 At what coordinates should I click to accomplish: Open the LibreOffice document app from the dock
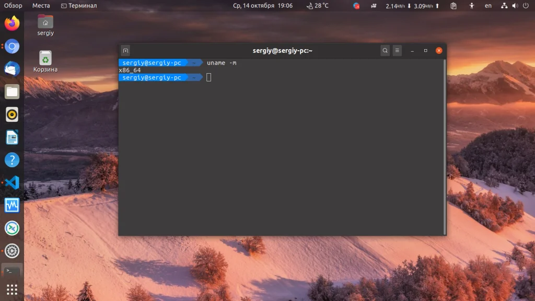pyautogui.click(x=11, y=137)
